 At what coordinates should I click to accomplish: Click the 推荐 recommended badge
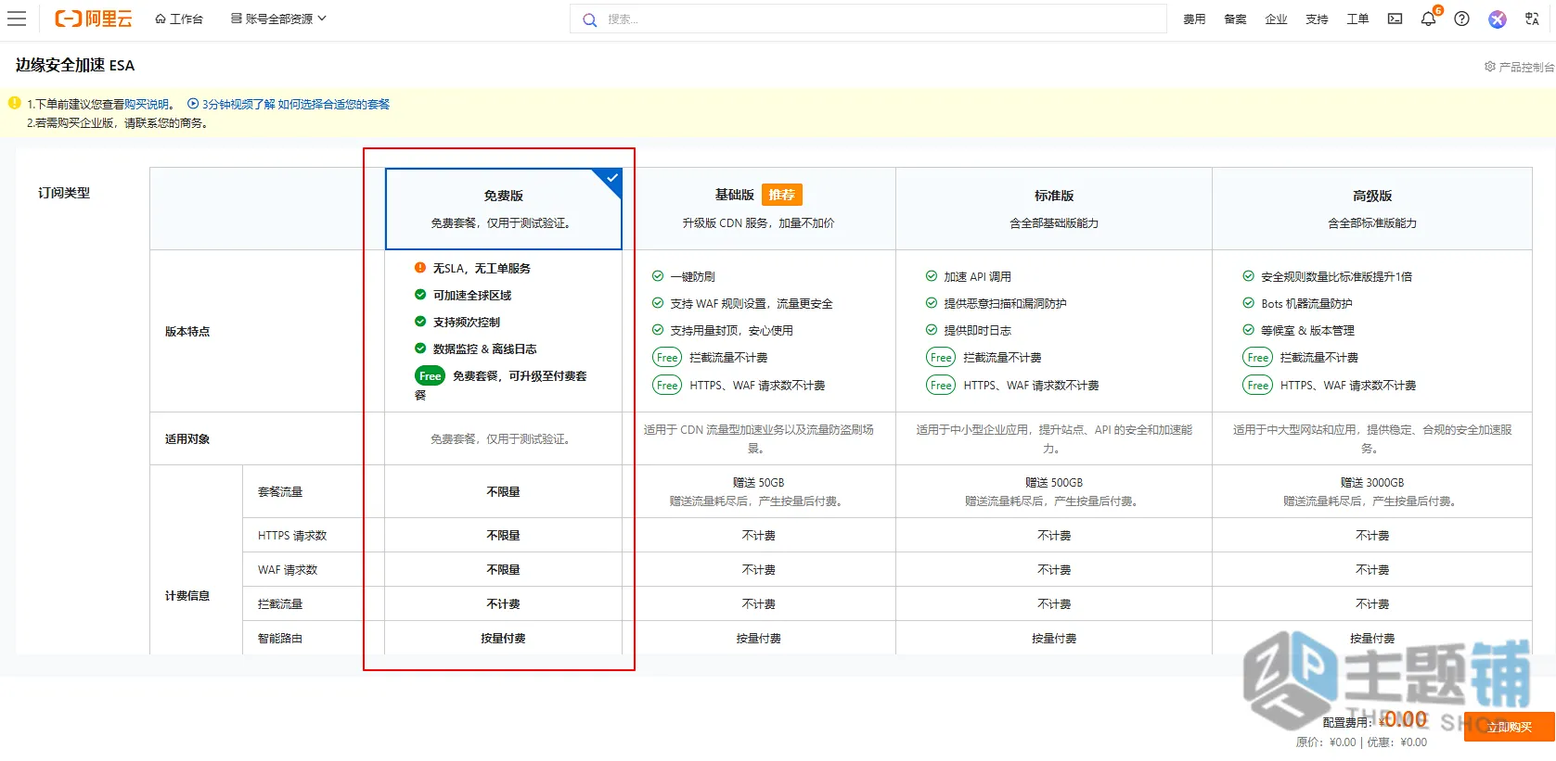[782, 195]
